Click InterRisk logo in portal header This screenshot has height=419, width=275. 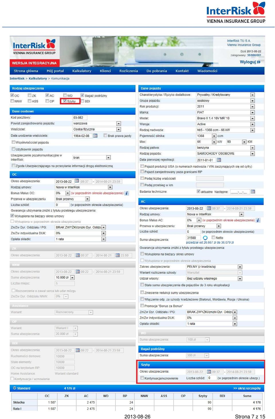point(34,47)
